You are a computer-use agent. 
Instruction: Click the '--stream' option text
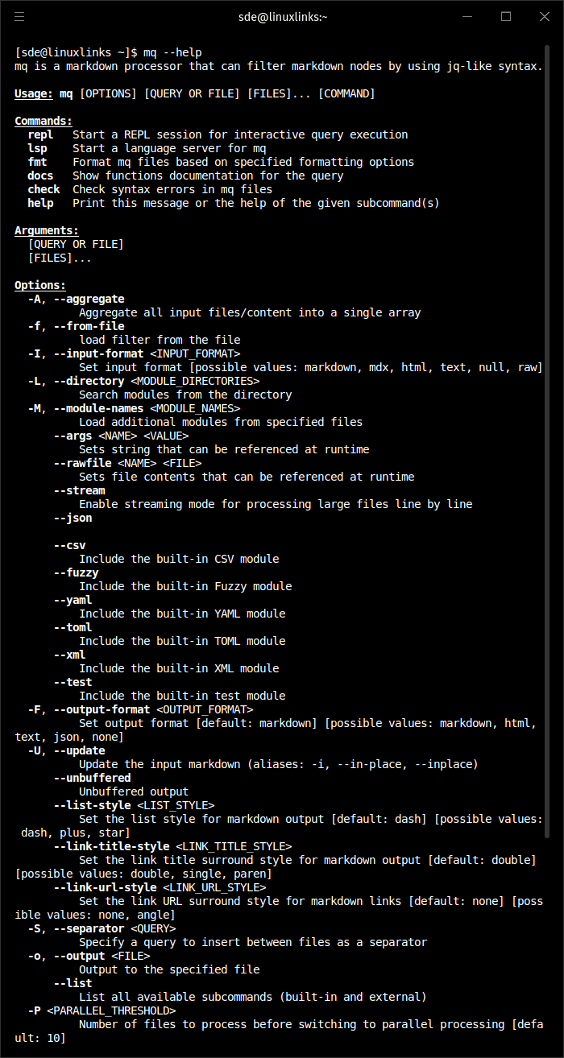point(79,490)
